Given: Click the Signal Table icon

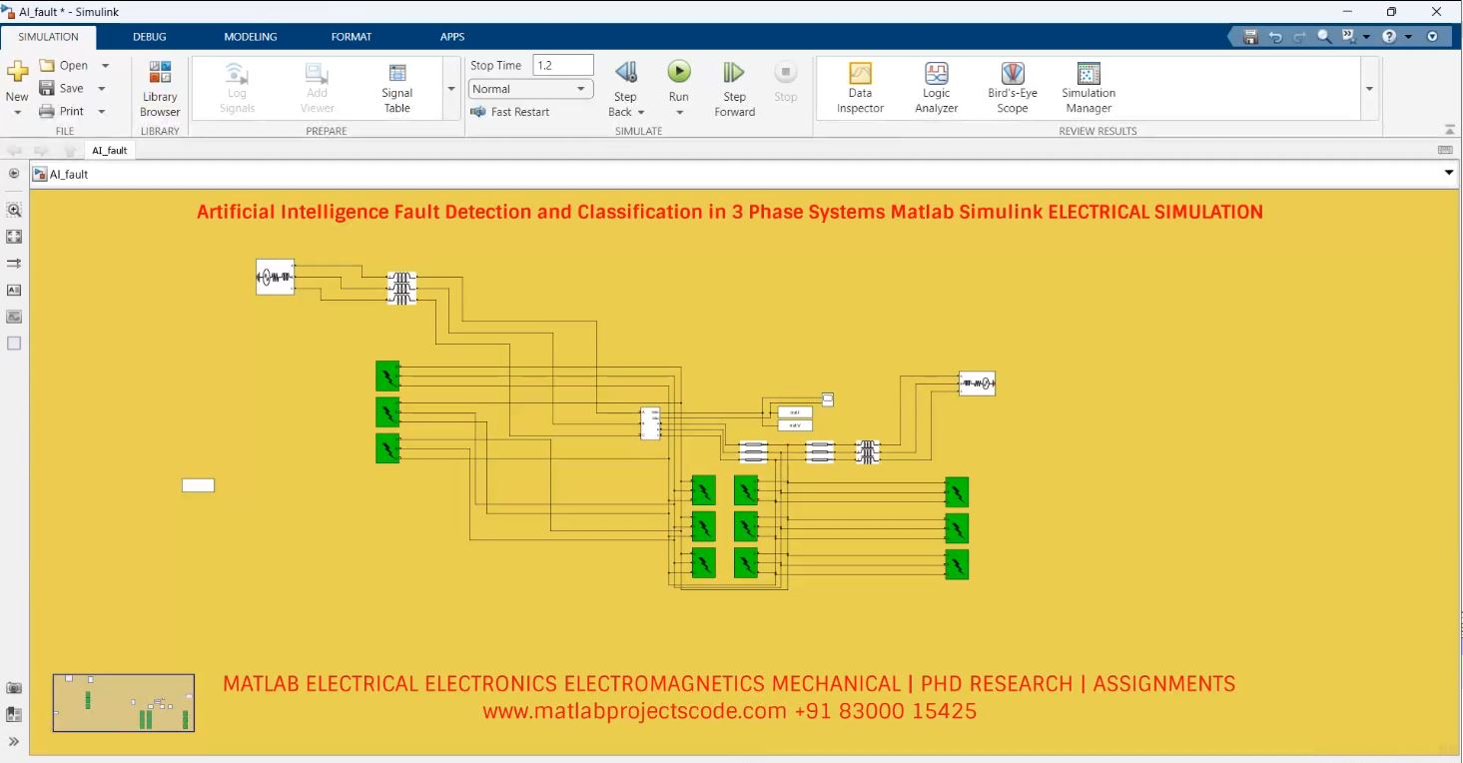Looking at the screenshot, I should pyautogui.click(x=396, y=88).
